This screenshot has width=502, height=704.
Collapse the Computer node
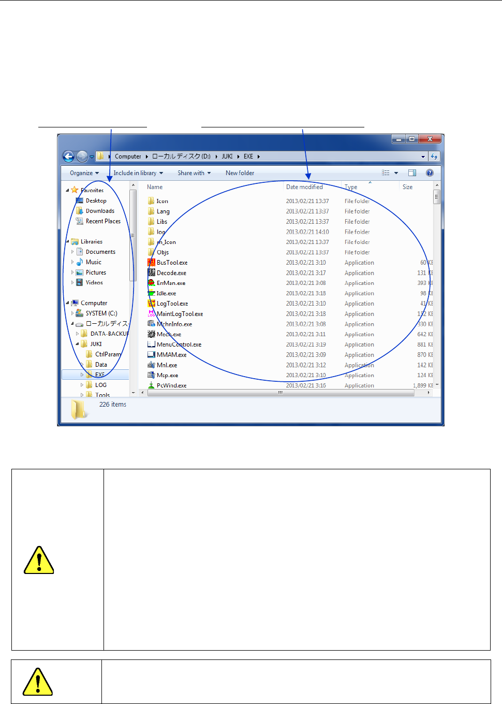[67, 303]
